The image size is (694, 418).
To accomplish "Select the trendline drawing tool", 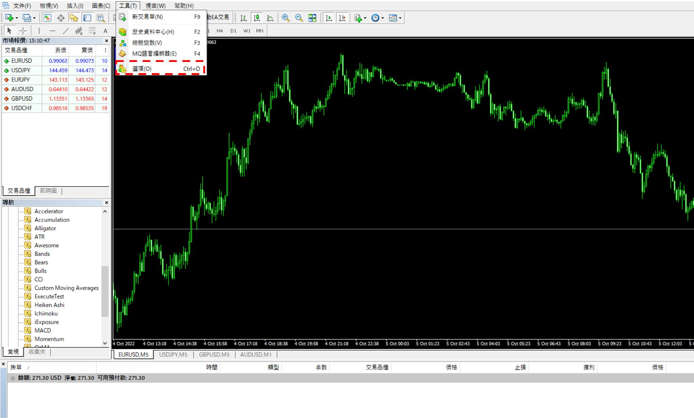I will 66,31.
